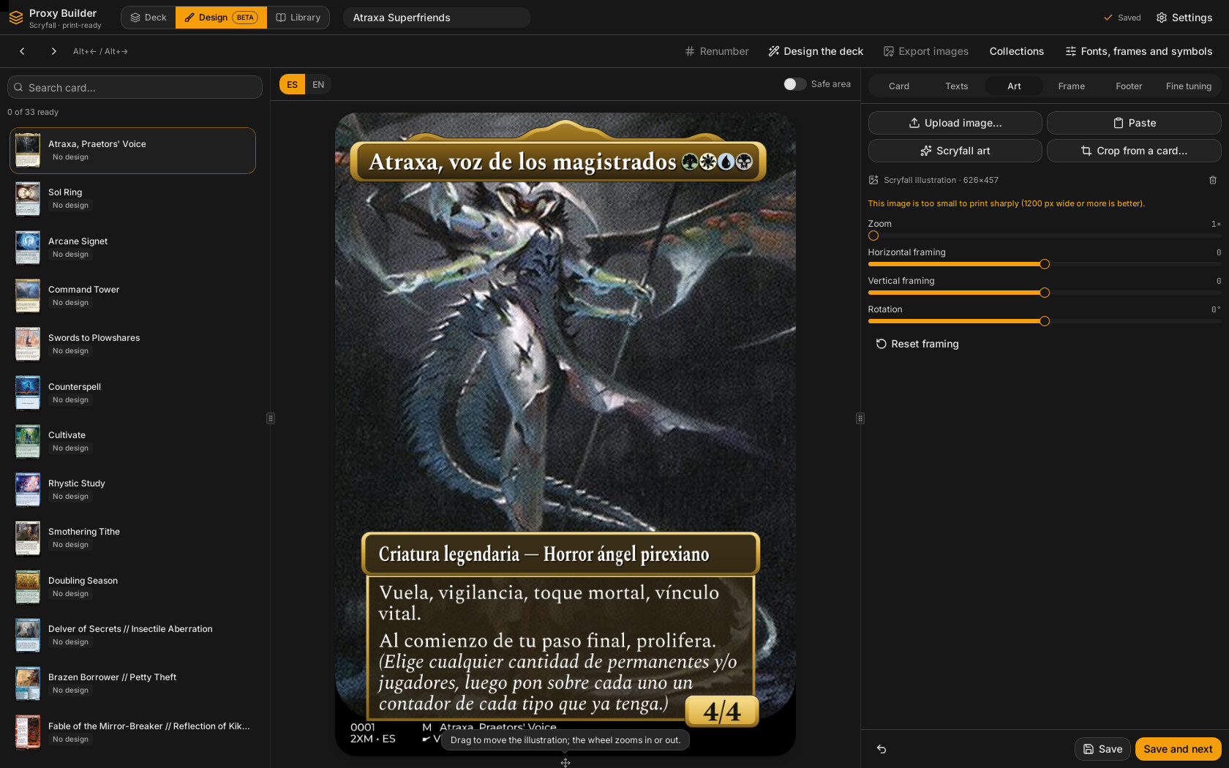The height and width of the screenshot is (768, 1229).
Task: Switch card language to EN
Action: 318,85
